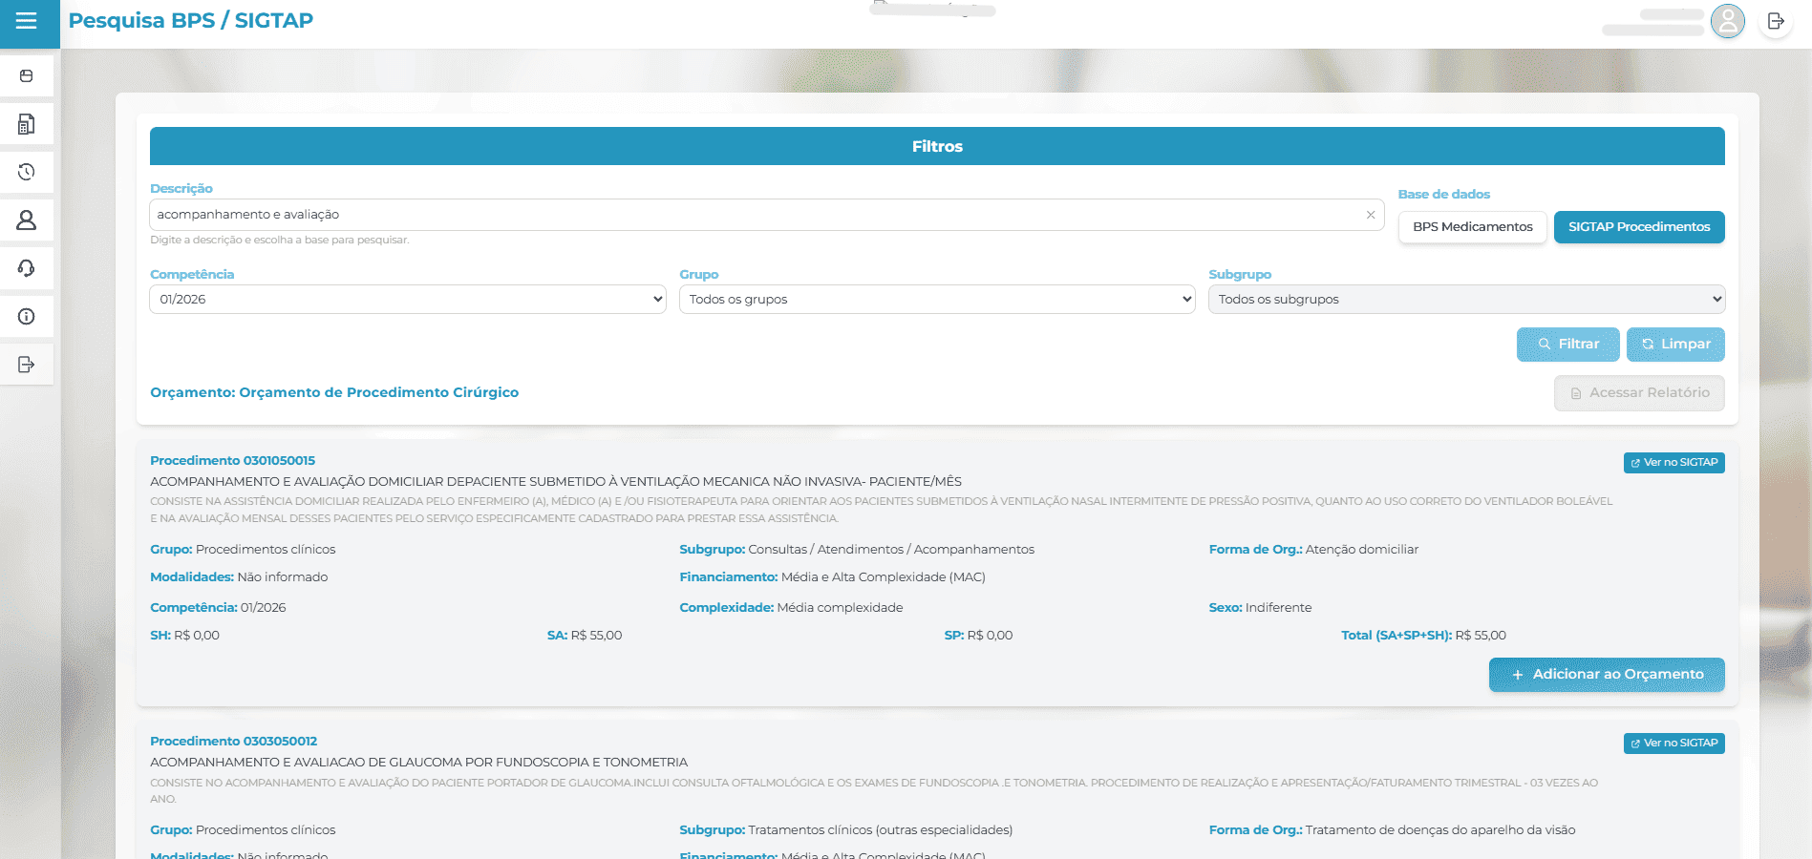1812x859 pixels.
Task: Click the user avatar in the header
Action: [1728, 21]
